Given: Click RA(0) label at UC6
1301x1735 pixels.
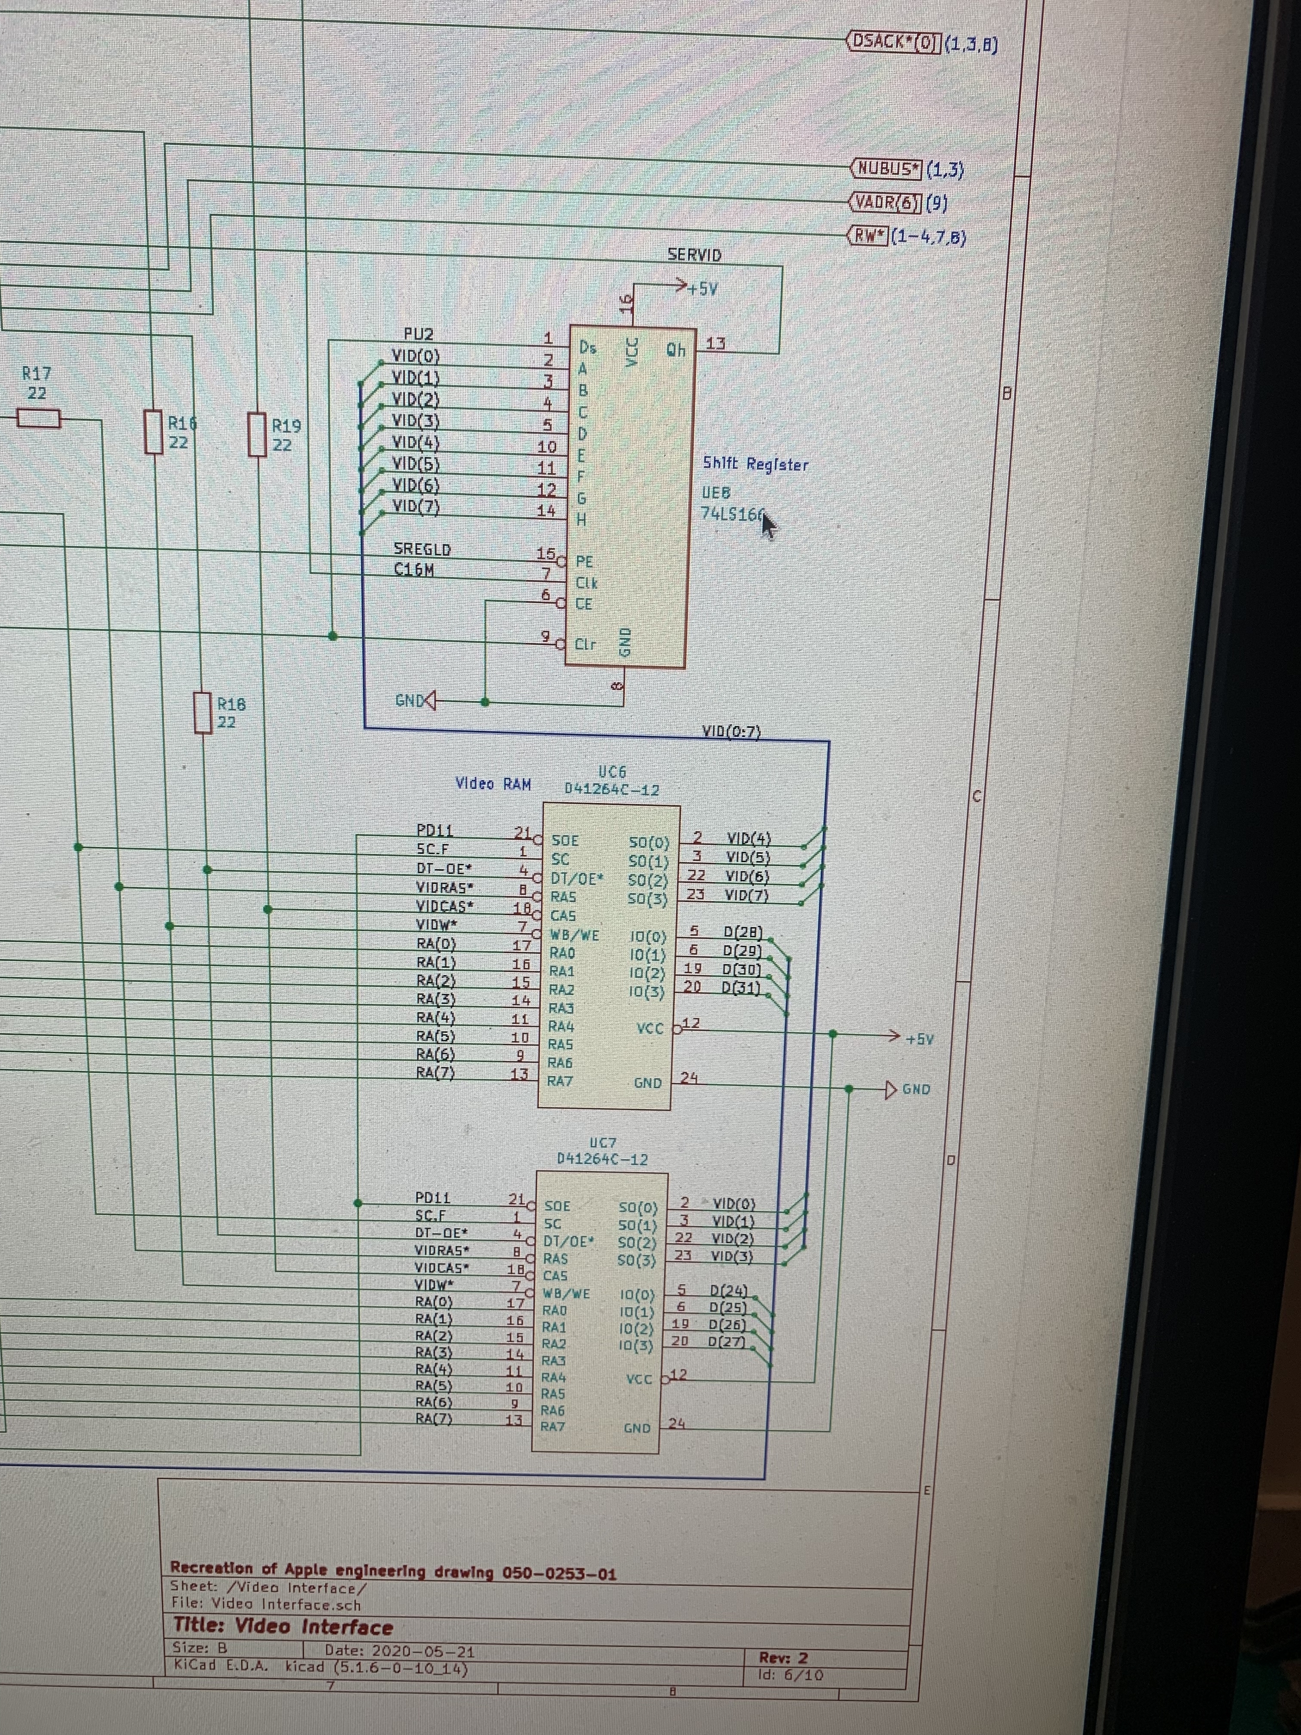Looking at the screenshot, I should click(x=436, y=944).
